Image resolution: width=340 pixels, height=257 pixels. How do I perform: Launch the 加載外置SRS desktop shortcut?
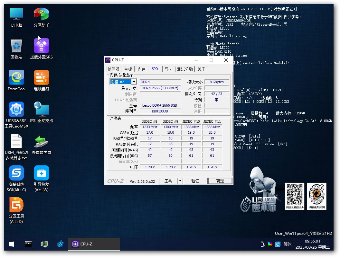coord(42,49)
